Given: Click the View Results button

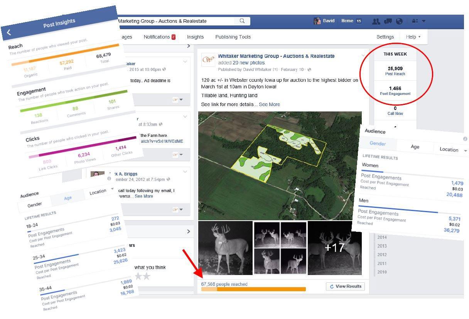Looking at the screenshot, I should pyautogui.click(x=345, y=286).
